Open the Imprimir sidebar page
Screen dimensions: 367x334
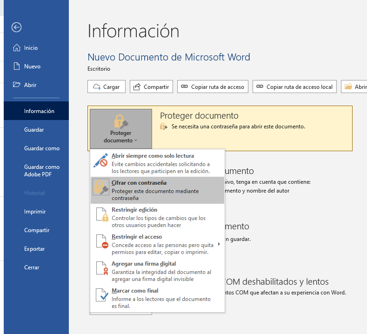tap(36, 211)
